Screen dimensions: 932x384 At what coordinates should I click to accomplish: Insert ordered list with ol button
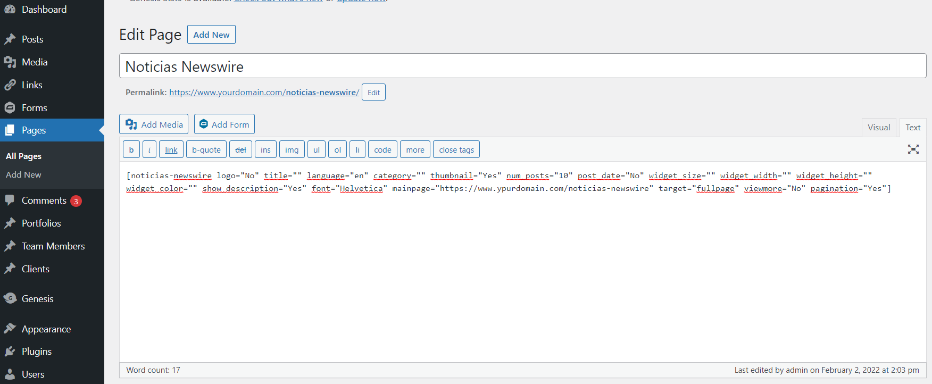[337, 150]
